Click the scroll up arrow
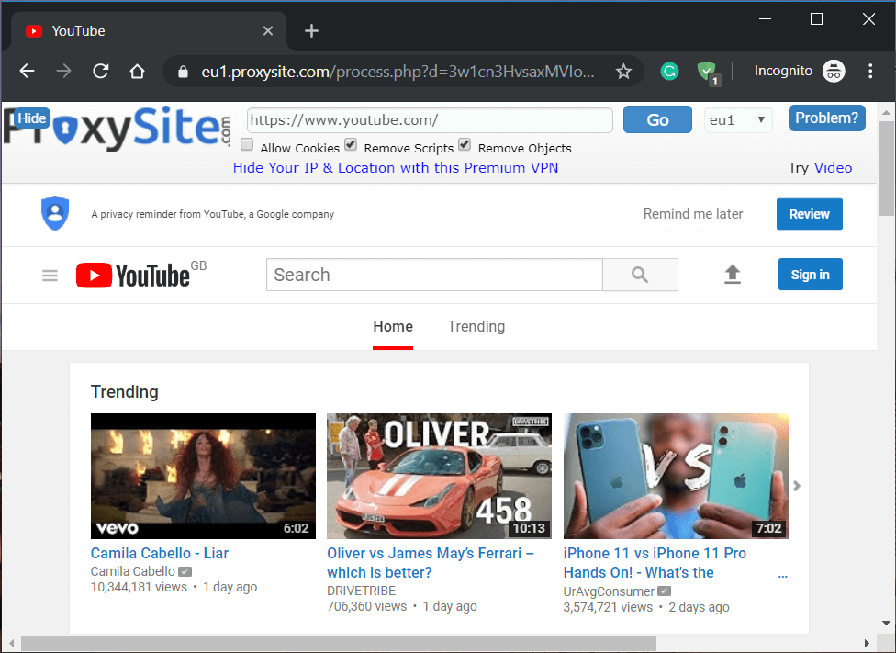The height and width of the screenshot is (653, 896). pos(886,113)
